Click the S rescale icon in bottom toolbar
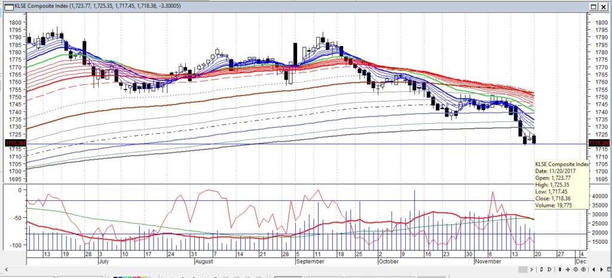 pyautogui.click(x=541, y=270)
